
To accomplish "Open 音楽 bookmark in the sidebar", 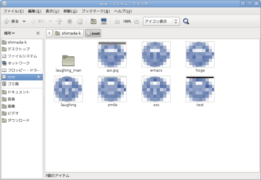I will point(22,99).
